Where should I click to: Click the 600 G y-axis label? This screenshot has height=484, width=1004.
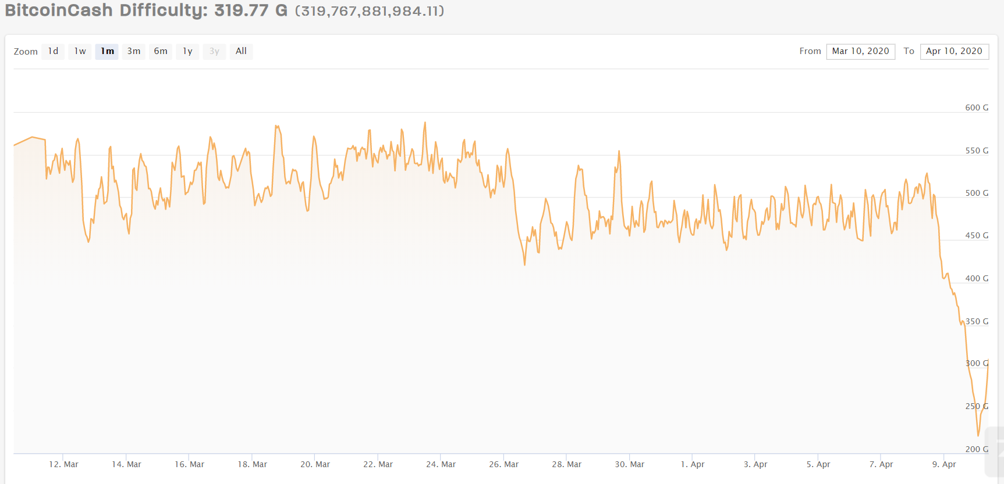point(977,107)
